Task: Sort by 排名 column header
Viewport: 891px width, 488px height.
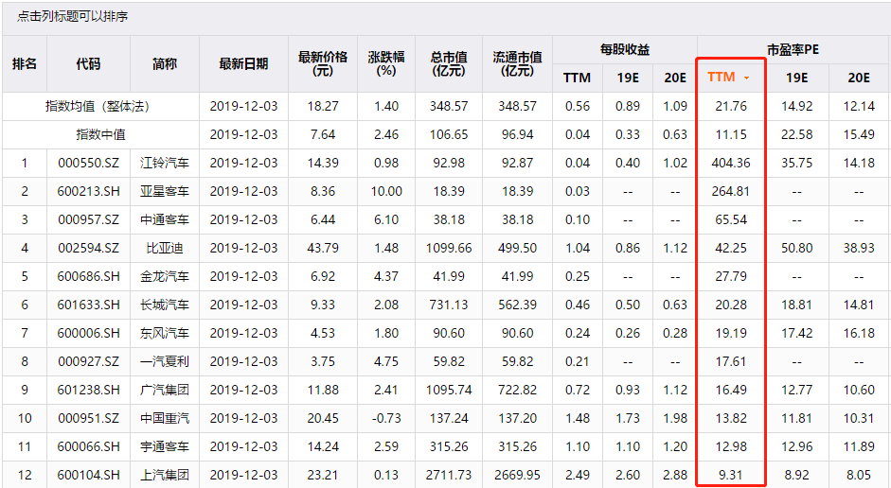Action: tap(25, 63)
